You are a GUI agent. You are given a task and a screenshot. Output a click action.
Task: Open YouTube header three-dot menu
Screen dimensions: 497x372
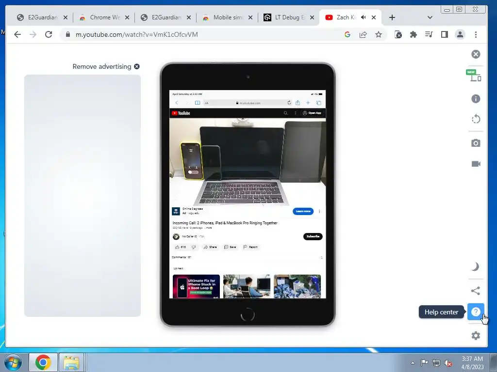296,113
